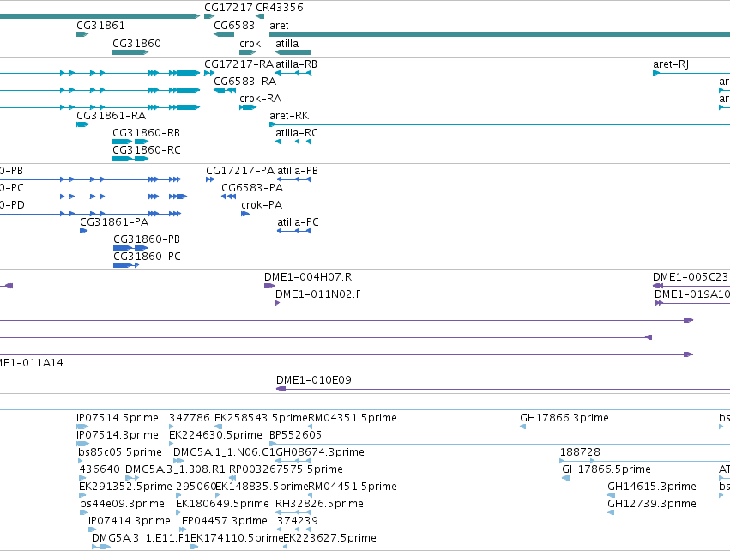Image resolution: width=730 pixels, height=551 pixels.
Task: Select CG31860-PC protein label
Action: pos(148,257)
